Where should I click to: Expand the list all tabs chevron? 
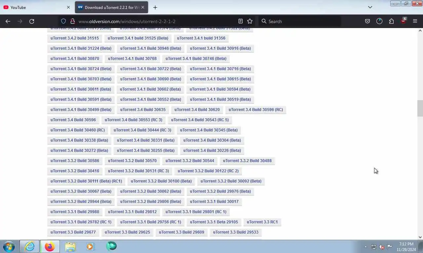[370, 7]
